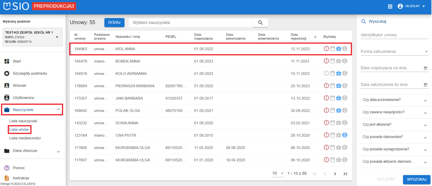
Task: Click the blue briefcase icon for BOBEK ANNA
Action: (339, 61)
